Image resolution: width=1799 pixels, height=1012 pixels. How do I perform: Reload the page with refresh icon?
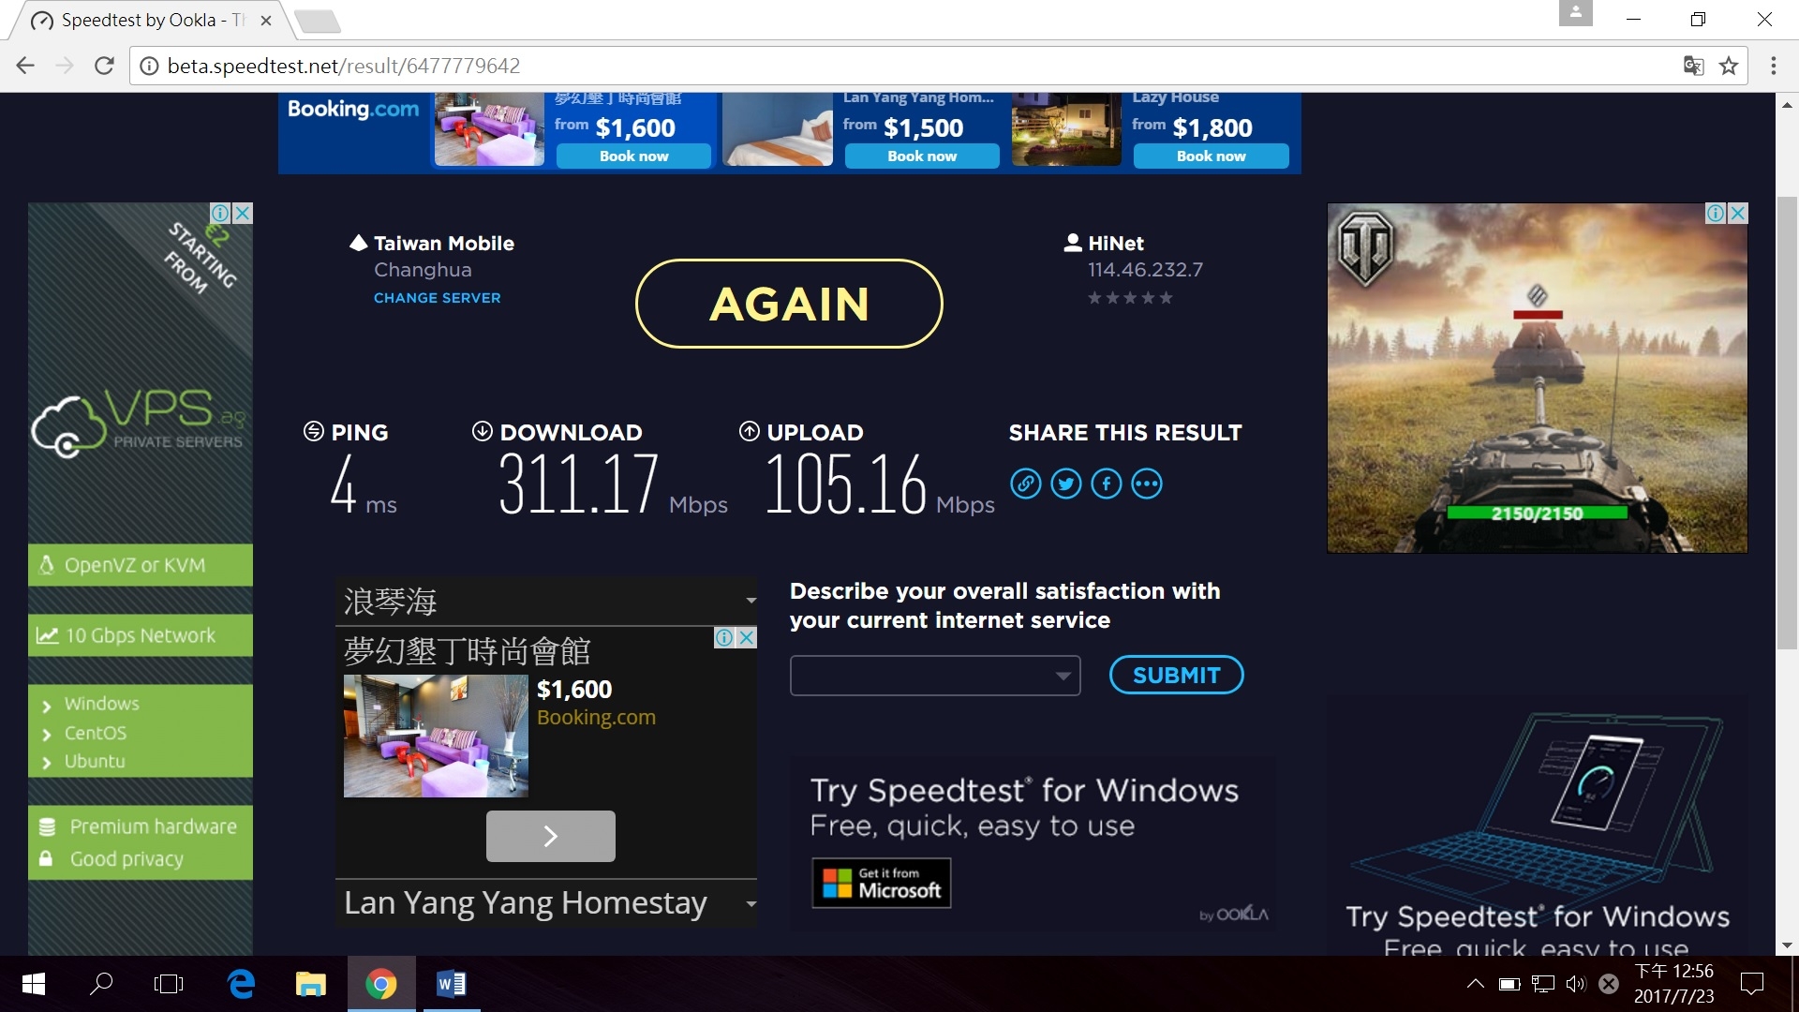pyautogui.click(x=104, y=66)
